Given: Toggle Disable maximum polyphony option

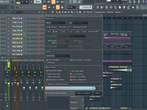Looking at the screenshot, I should tap(71, 60).
